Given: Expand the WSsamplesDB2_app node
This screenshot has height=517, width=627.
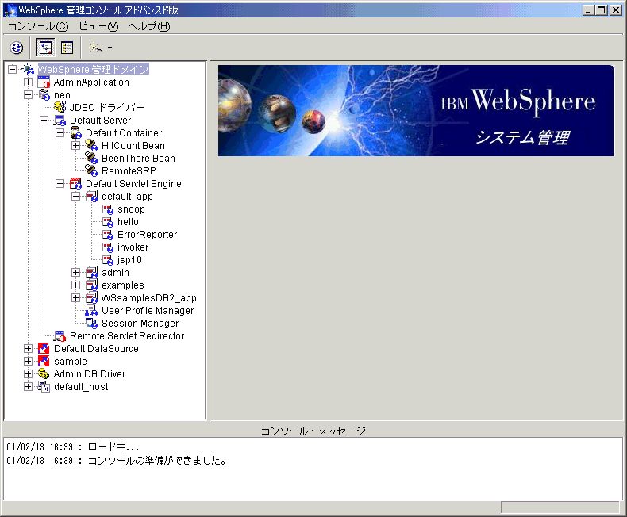Looking at the screenshot, I should tap(75, 298).
